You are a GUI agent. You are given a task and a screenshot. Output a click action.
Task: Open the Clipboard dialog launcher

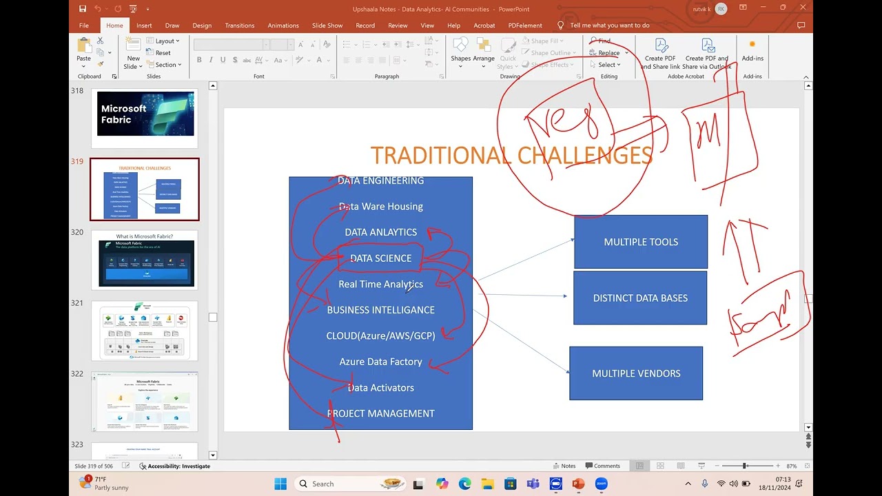(x=113, y=76)
